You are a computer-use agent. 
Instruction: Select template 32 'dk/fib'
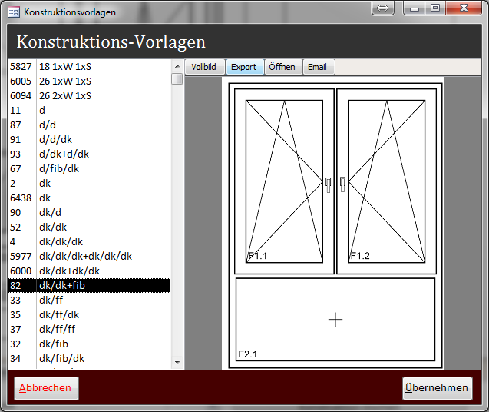[89, 344]
